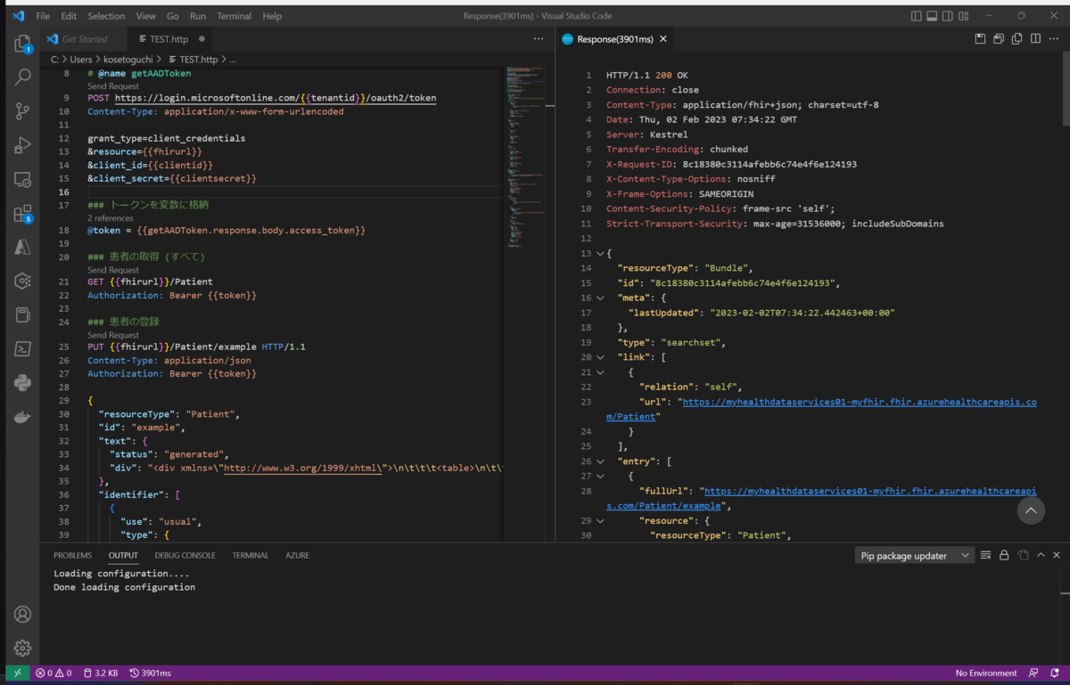Open the Explorer view in the activity bar

point(22,44)
